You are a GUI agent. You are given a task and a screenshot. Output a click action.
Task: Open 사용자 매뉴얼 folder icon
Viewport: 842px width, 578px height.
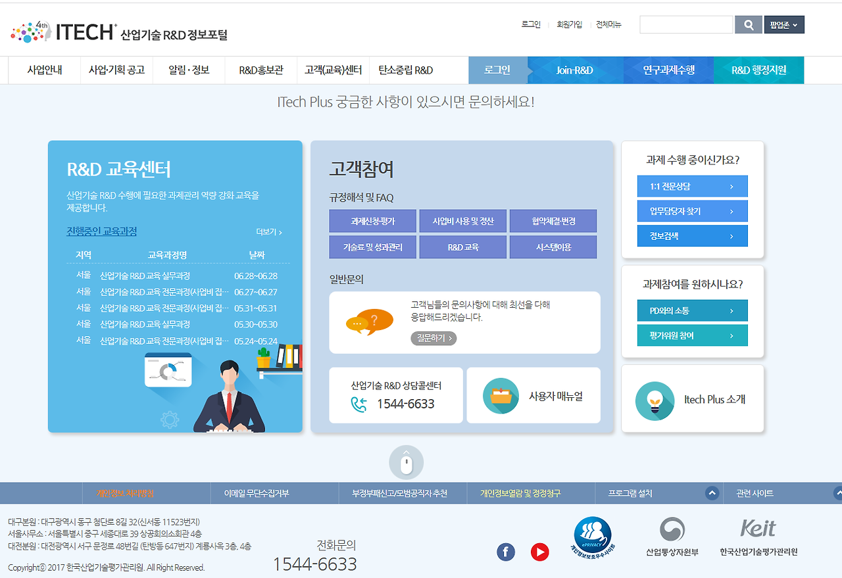point(501,395)
